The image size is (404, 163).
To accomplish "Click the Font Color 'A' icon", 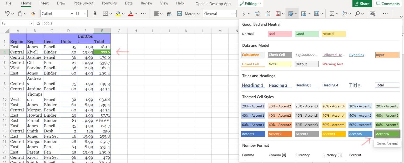I will coord(131,14).
